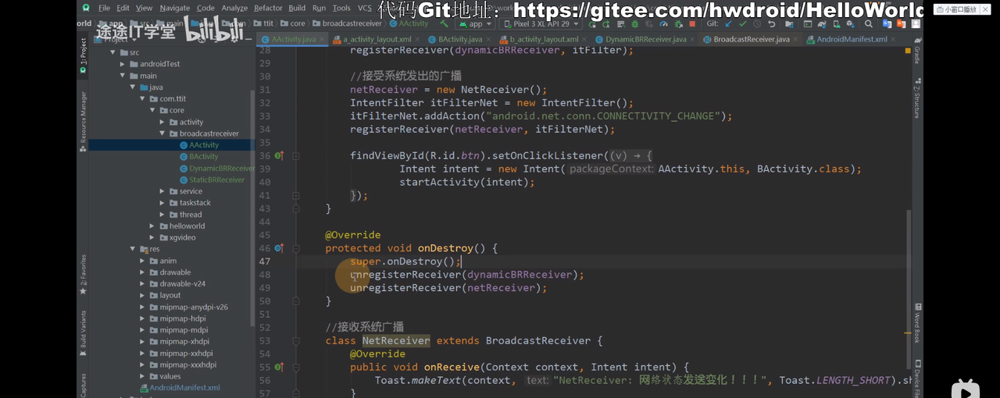This screenshot has height=398, width=1000.
Task: Open the VCS menu
Action: tap(365, 8)
